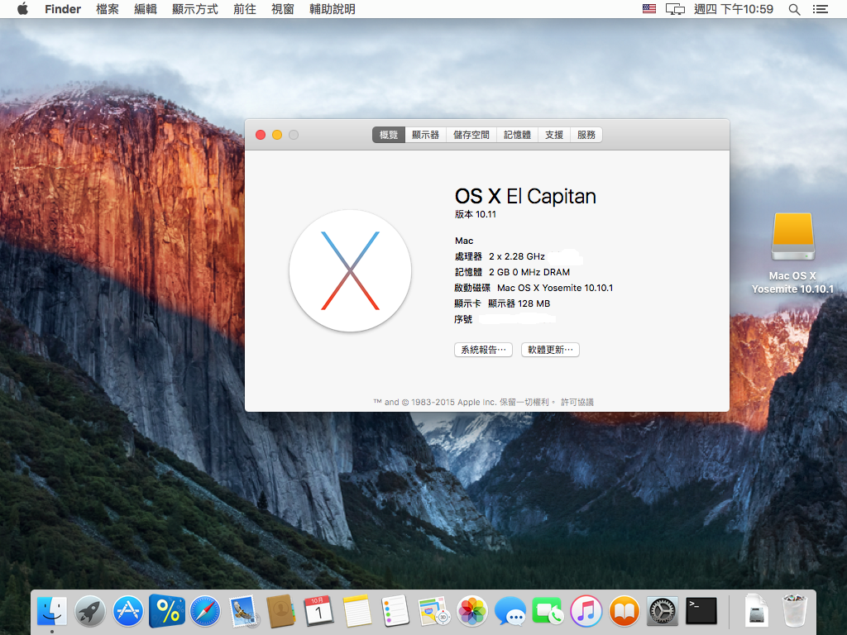Click the OS X El Capitan logo

point(350,270)
